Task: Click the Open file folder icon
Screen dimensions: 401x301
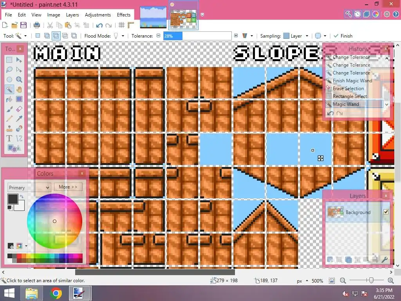Action: 14,25
